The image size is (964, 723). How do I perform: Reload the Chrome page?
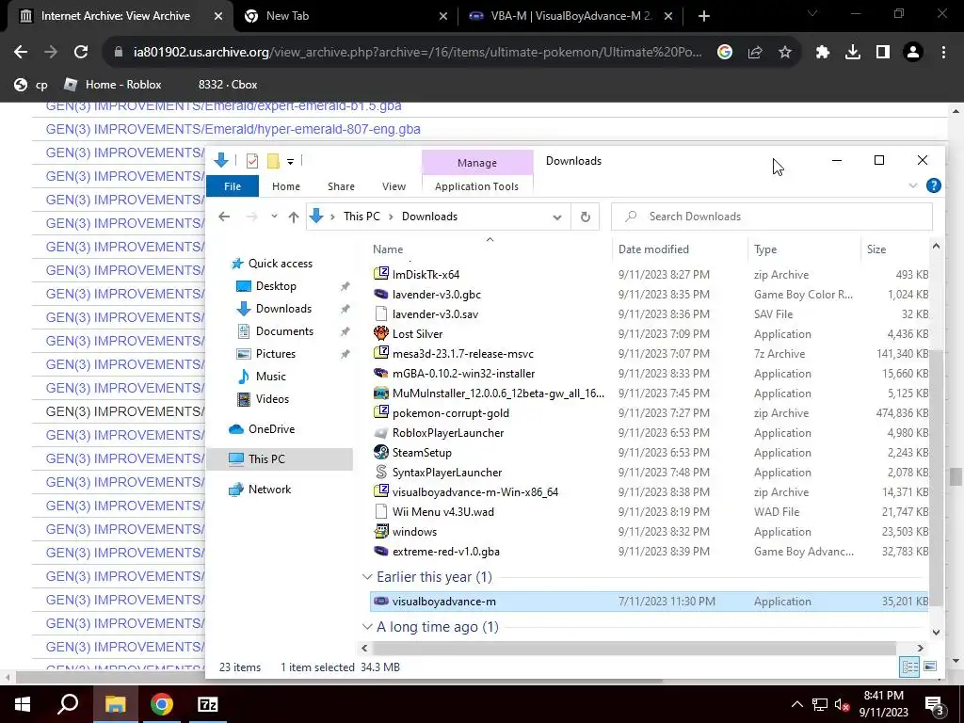click(x=81, y=53)
